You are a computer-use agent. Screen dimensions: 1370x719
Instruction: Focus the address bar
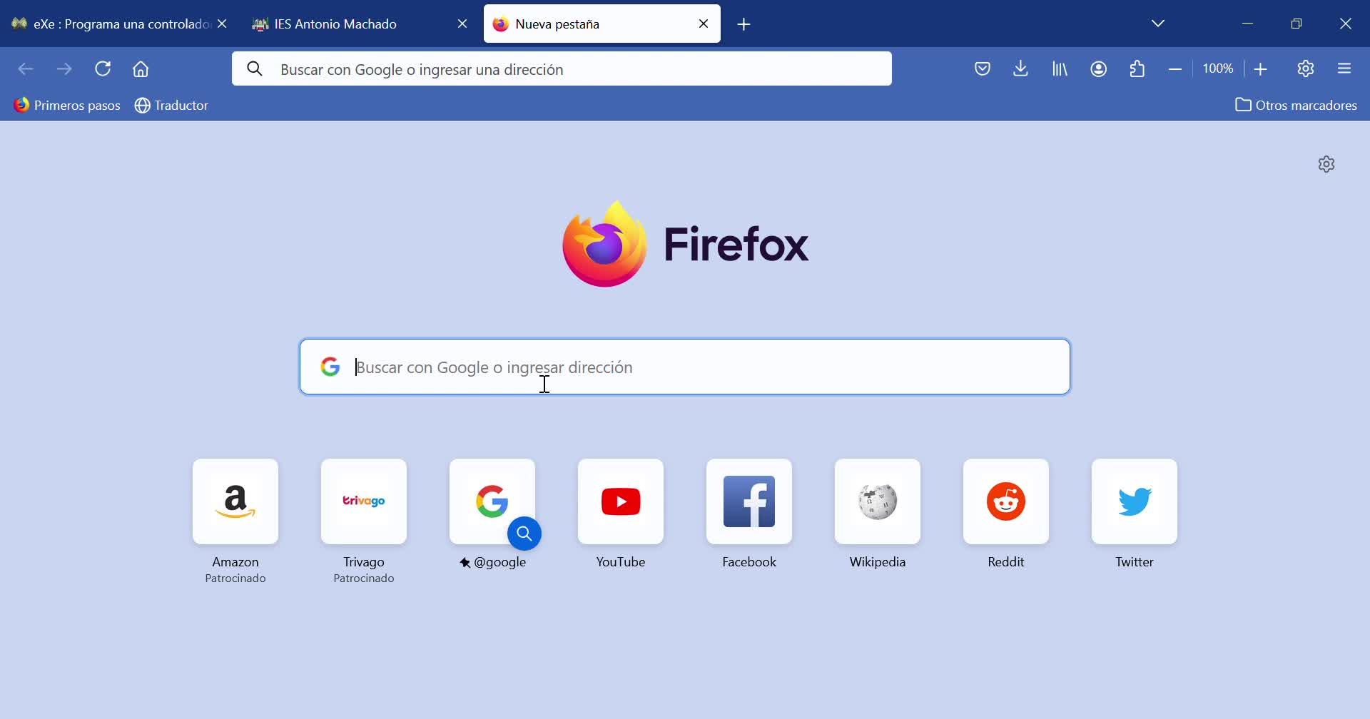[x=562, y=69]
